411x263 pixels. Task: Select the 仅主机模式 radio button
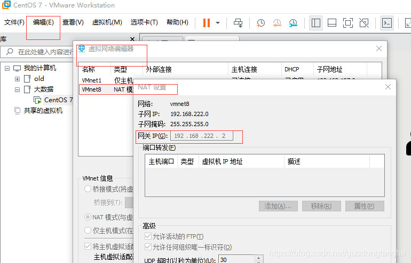click(88, 231)
